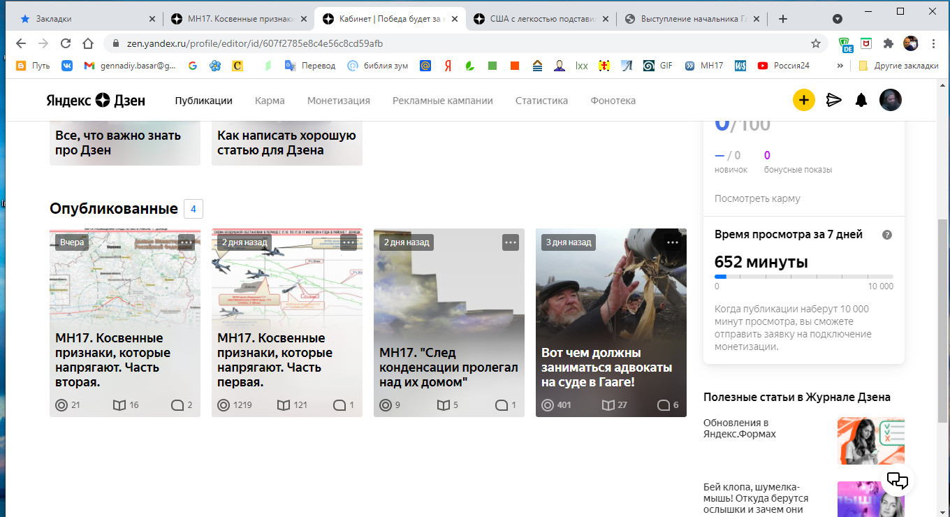Go back to the previous page

(x=21, y=43)
